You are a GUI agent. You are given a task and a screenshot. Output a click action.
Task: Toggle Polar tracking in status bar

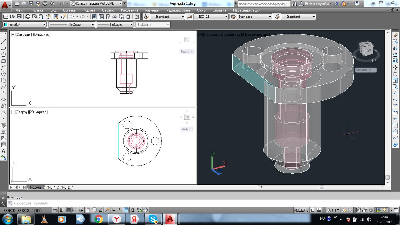click(81, 210)
